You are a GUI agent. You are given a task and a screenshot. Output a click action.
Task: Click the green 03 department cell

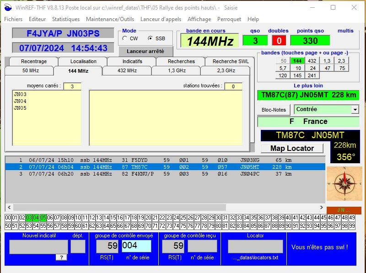click(29, 218)
